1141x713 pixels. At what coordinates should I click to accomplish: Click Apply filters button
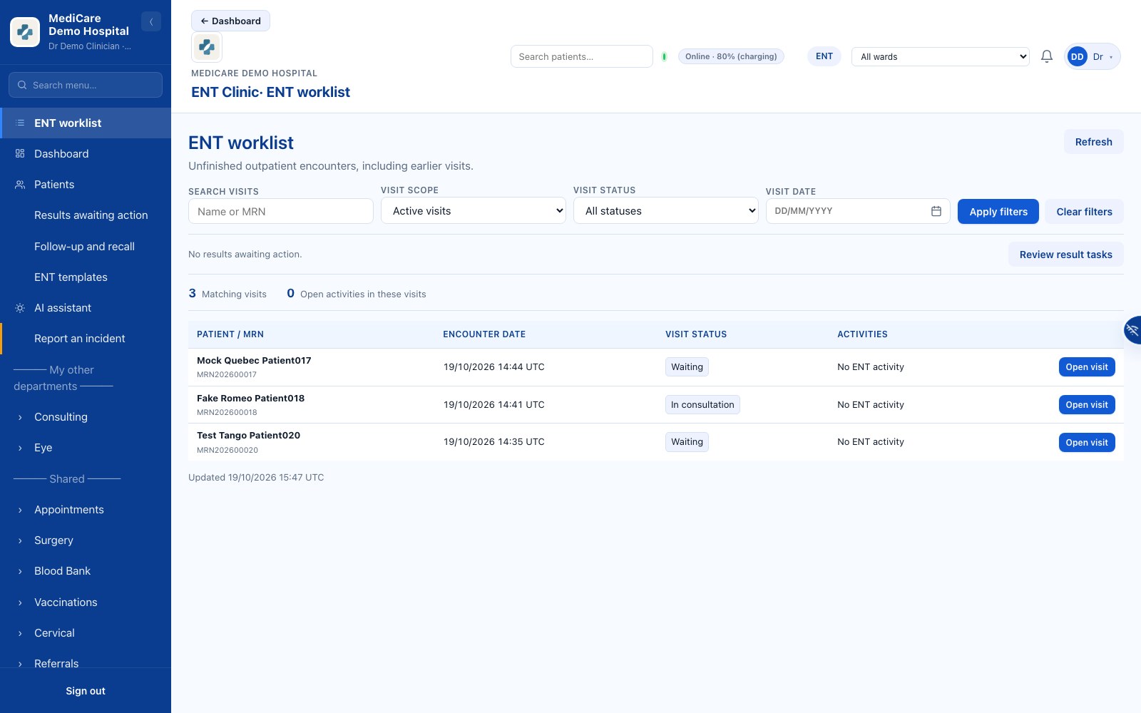998,212
